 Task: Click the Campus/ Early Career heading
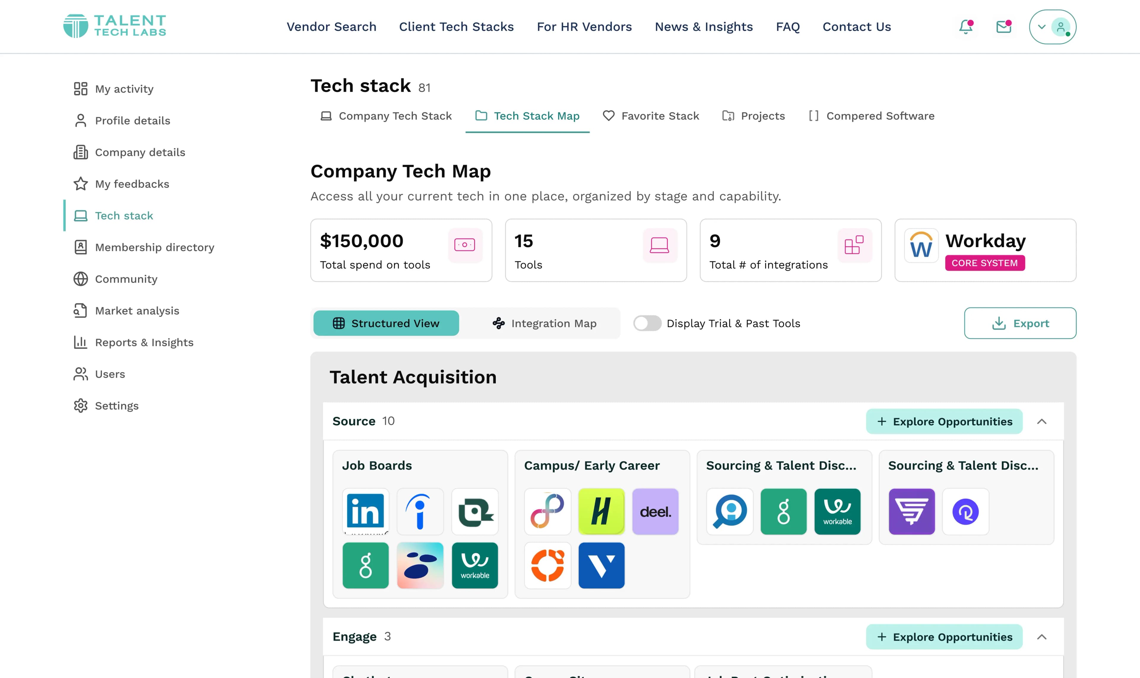coord(592,466)
